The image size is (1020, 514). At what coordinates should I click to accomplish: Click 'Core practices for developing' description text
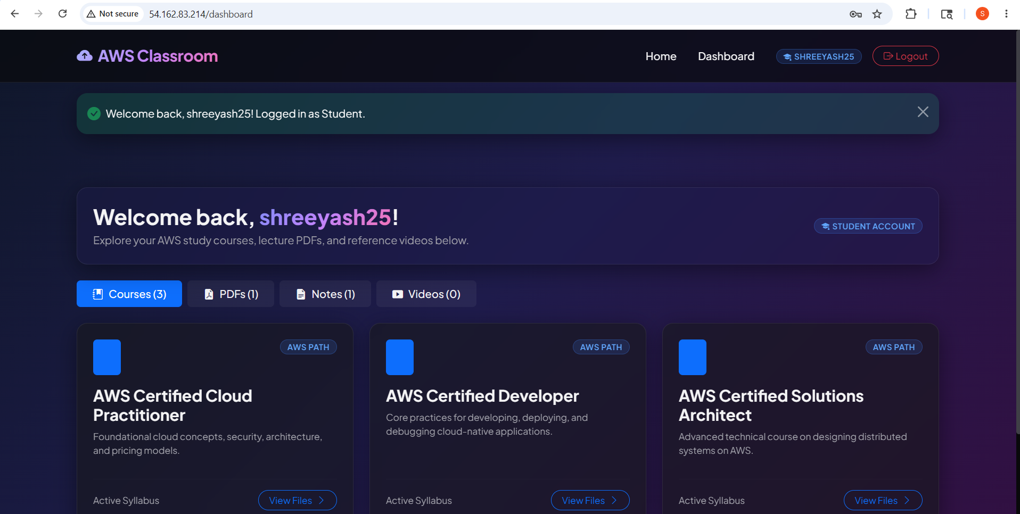(x=487, y=425)
